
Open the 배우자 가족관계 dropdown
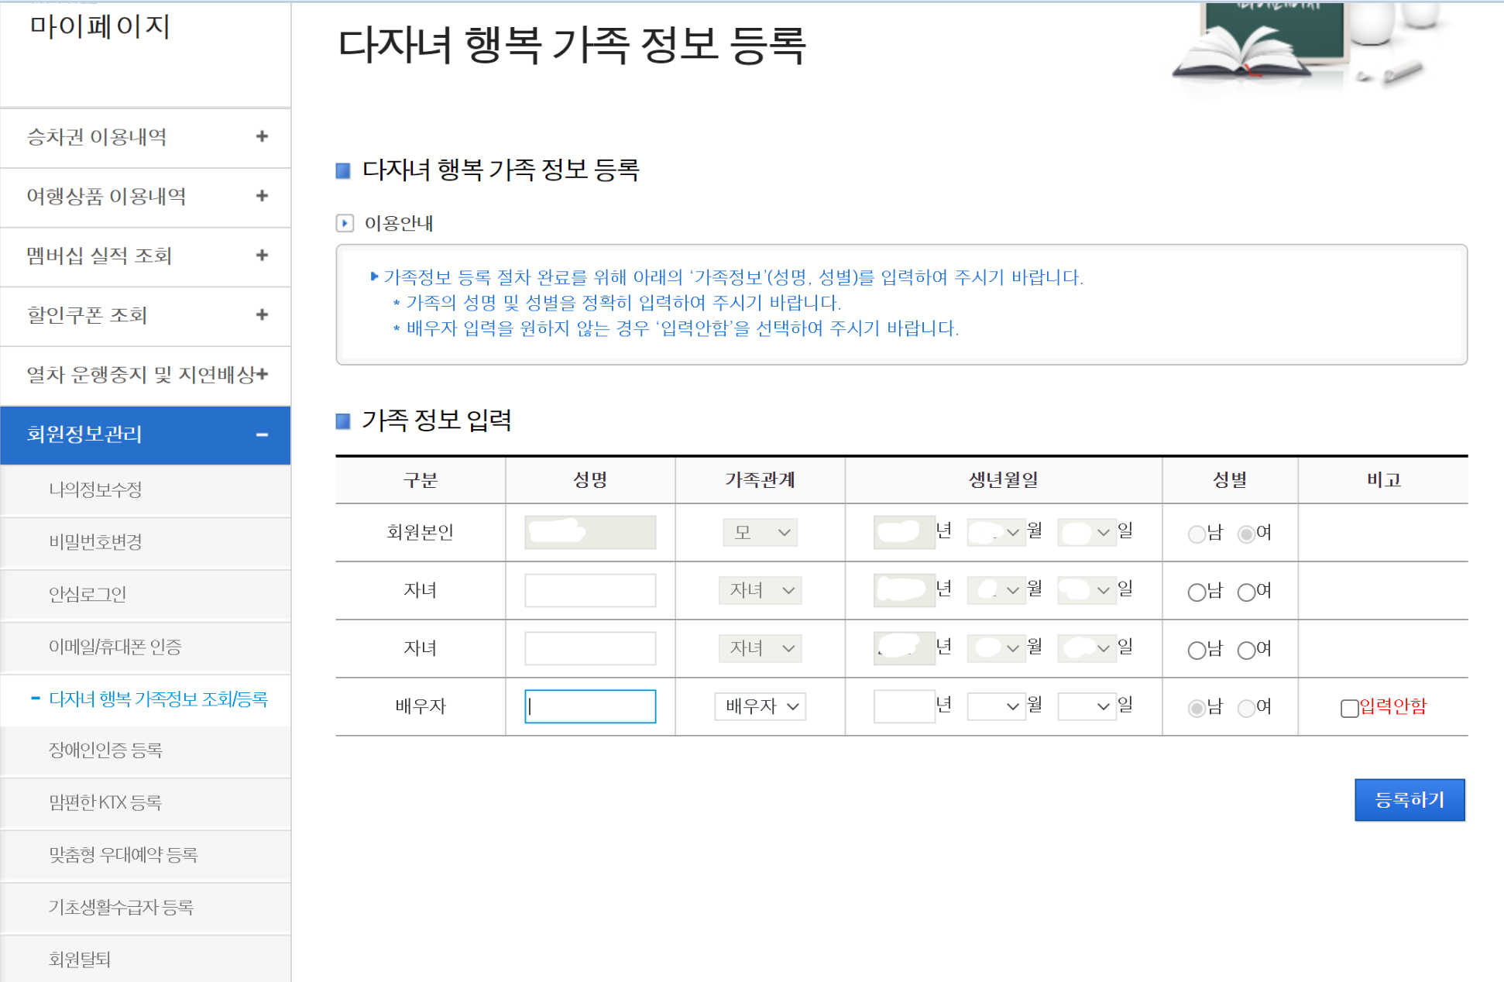coord(760,706)
